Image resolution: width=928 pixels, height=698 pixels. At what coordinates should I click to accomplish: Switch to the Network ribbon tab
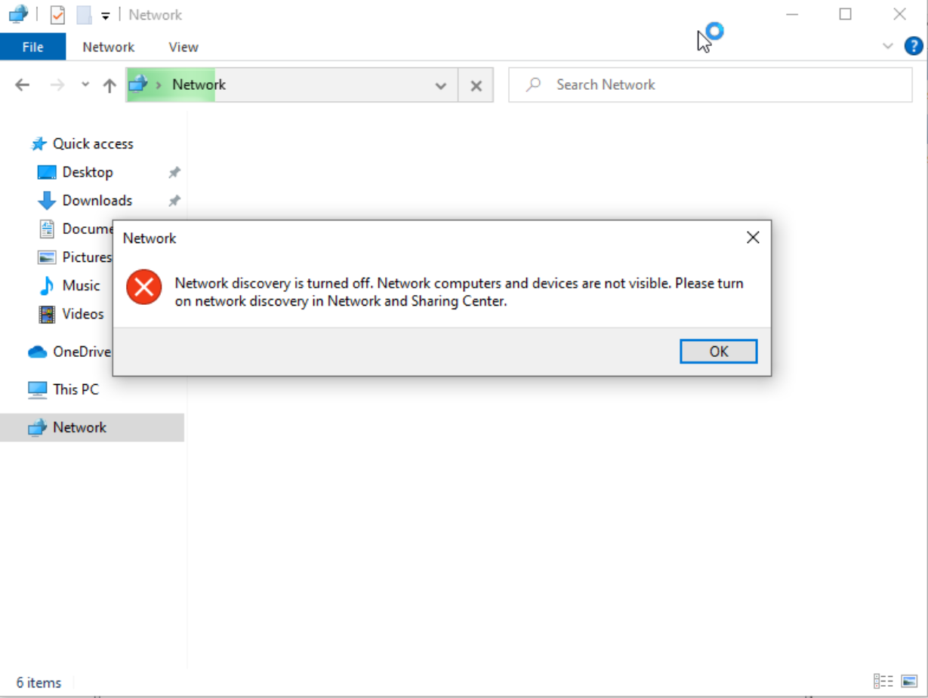pyautogui.click(x=108, y=47)
